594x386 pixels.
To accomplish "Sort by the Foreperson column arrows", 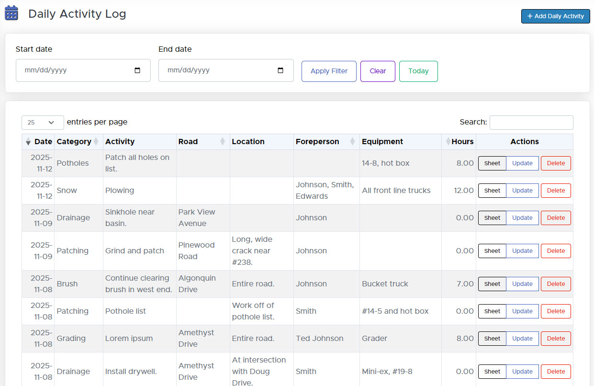I will coord(353,142).
